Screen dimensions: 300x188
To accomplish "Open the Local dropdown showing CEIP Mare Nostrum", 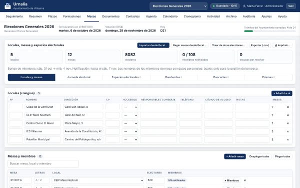I will tap(98, 180).
